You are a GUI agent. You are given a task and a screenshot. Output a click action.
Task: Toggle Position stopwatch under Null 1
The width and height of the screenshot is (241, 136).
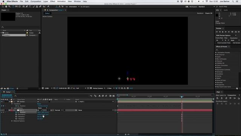tap(16, 113)
